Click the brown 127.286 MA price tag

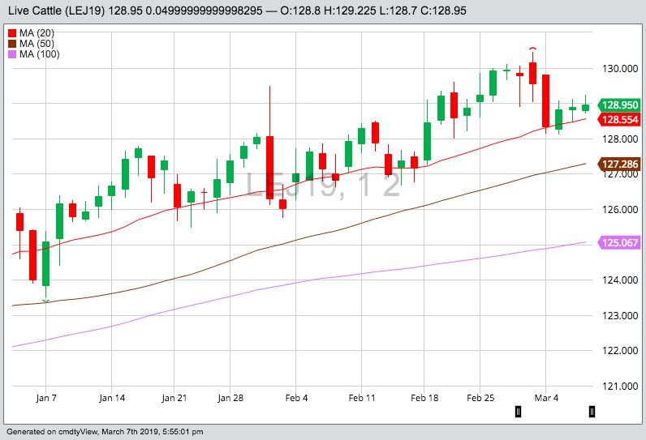coord(619,164)
